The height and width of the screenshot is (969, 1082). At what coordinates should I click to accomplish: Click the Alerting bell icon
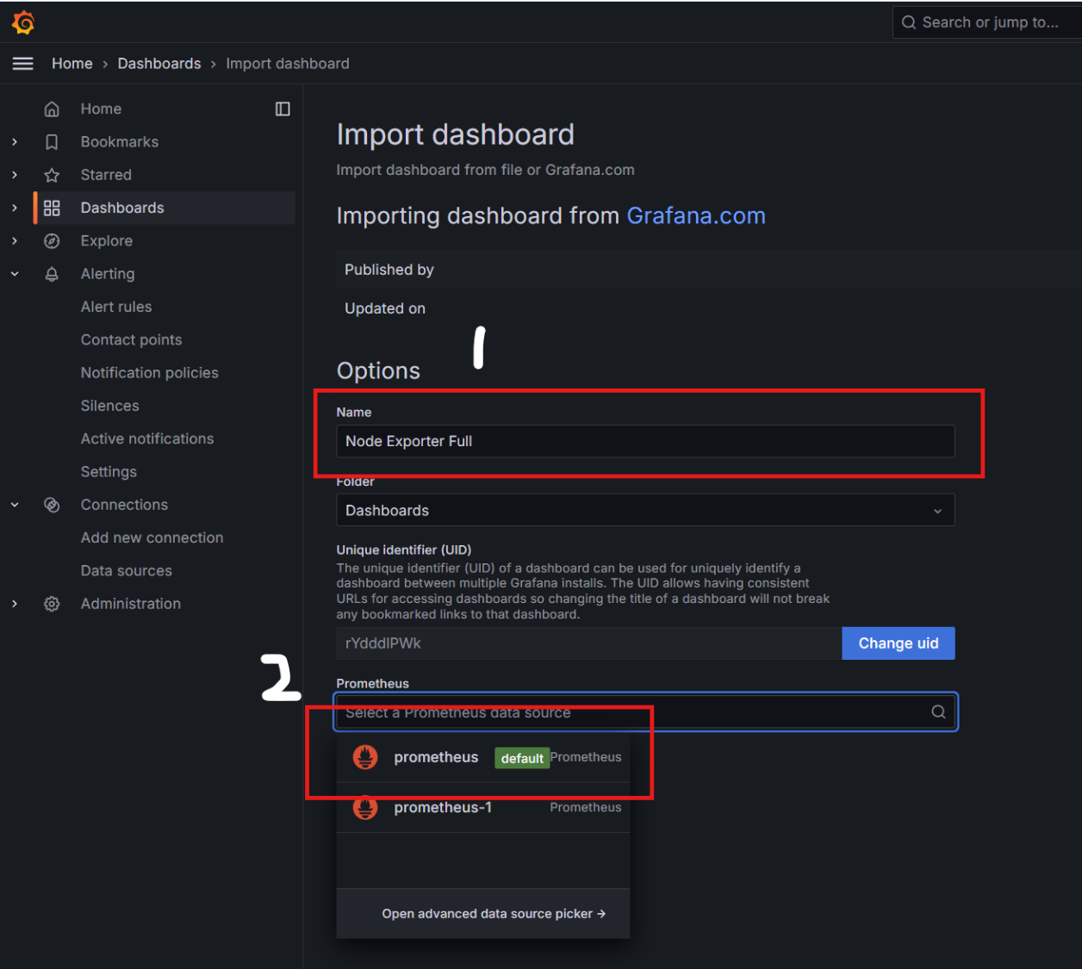52,274
